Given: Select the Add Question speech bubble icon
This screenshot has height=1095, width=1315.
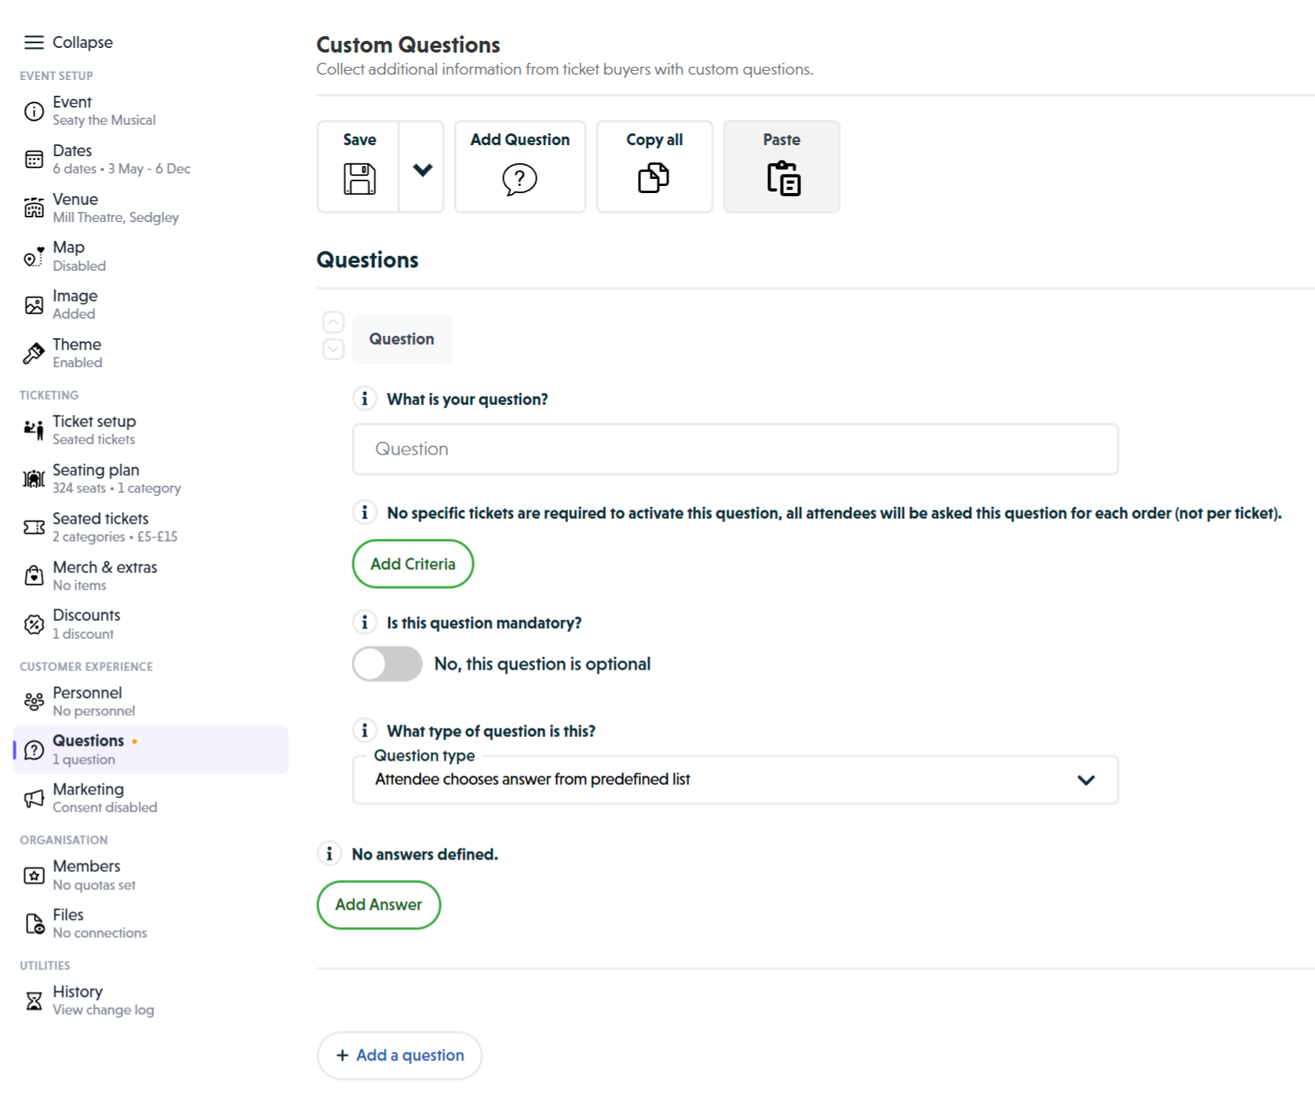Looking at the screenshot, I should pos(519,179).
